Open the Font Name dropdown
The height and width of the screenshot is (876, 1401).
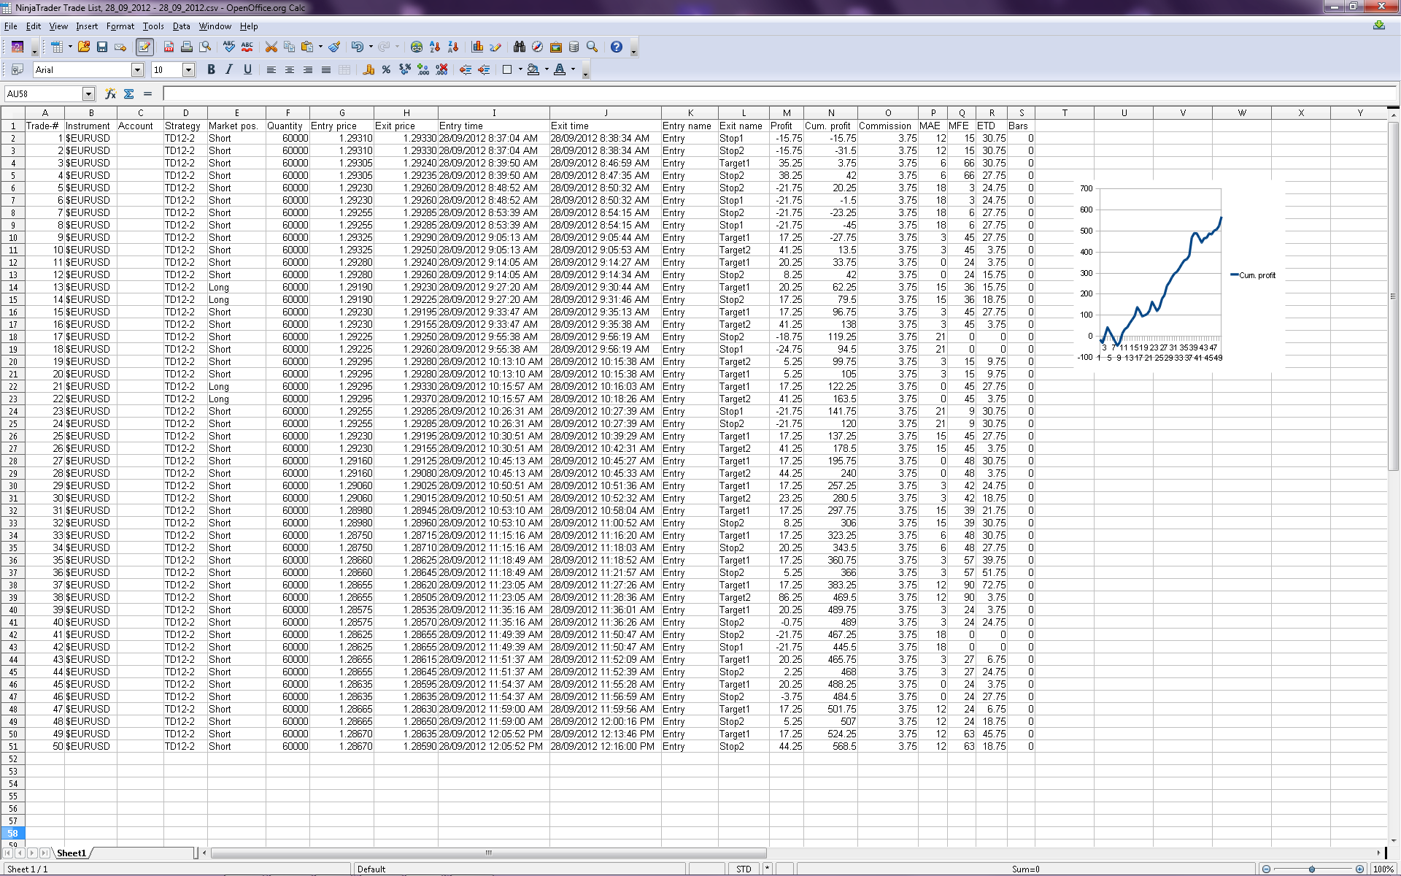coord(137,70)
